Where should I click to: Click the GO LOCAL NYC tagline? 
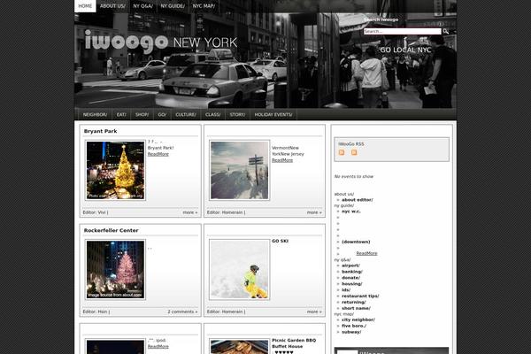[x=405, y=50]
